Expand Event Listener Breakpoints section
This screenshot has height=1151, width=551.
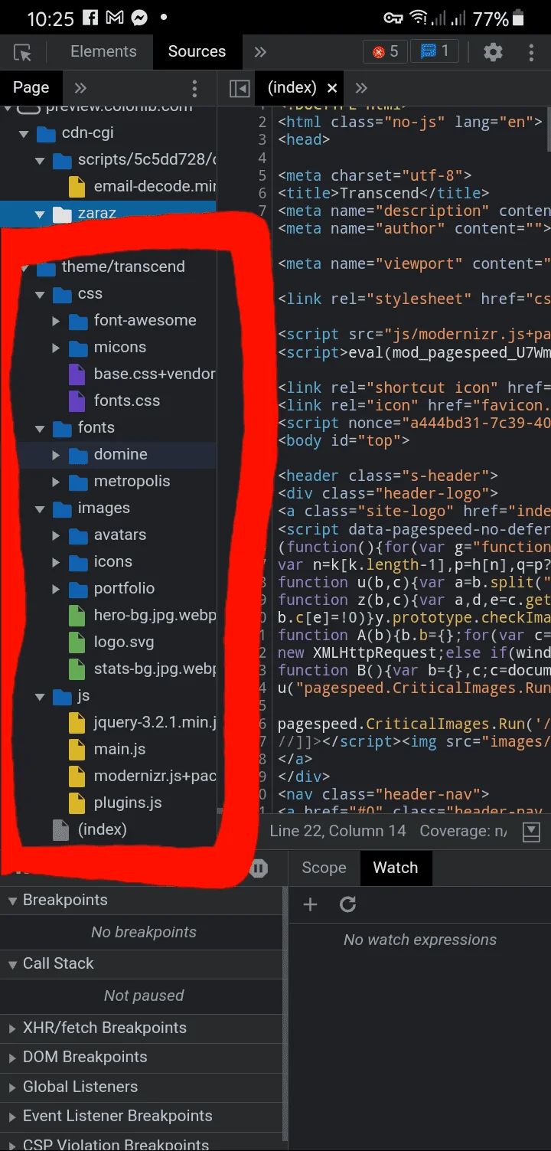[x=142, y=1117]
